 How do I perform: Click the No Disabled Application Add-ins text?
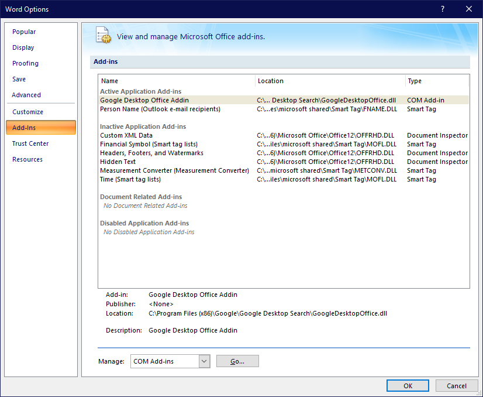(149, 232)
